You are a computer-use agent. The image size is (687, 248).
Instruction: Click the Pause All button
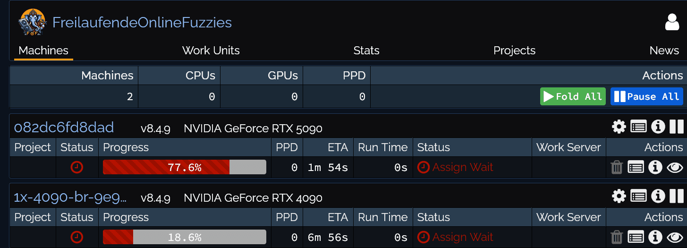tap(647, 96)
